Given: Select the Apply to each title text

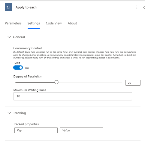Looking at the screenshot, I should click(26, 7).
